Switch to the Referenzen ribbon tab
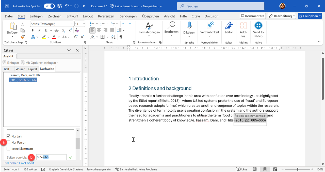The height and width of the screenshot is (172, 325). pos(106,16)
